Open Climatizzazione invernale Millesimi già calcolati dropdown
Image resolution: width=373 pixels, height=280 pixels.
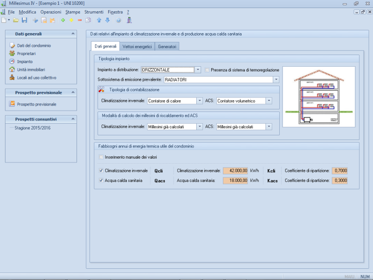[x=200, y=126]
